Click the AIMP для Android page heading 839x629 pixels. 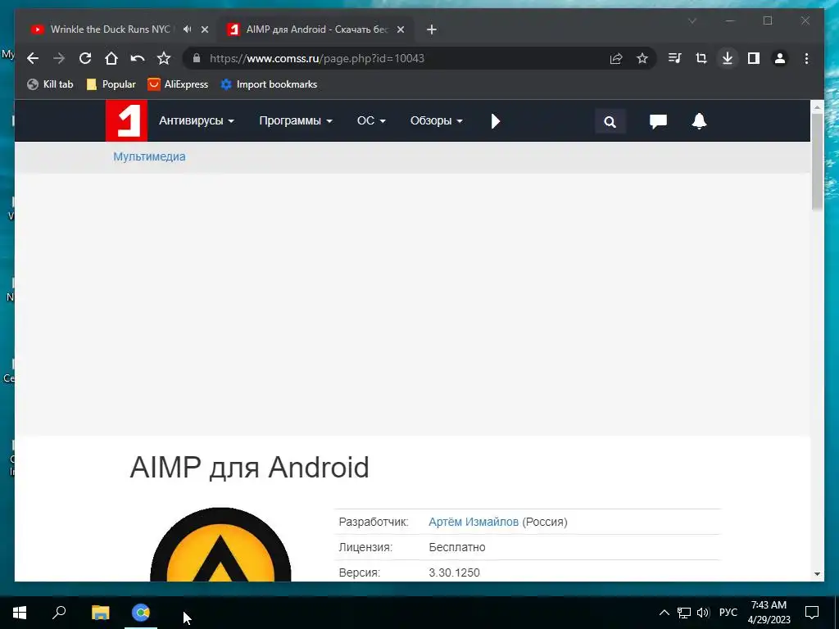[249, 468]
